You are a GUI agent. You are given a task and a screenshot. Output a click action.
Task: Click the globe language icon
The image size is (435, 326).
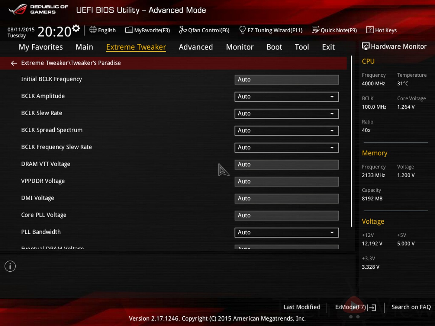pos(93,30)
